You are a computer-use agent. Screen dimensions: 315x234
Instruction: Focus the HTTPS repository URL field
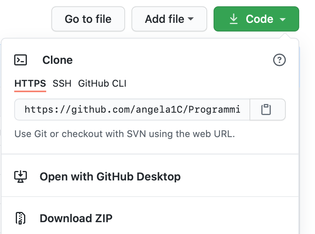[132, 110]
